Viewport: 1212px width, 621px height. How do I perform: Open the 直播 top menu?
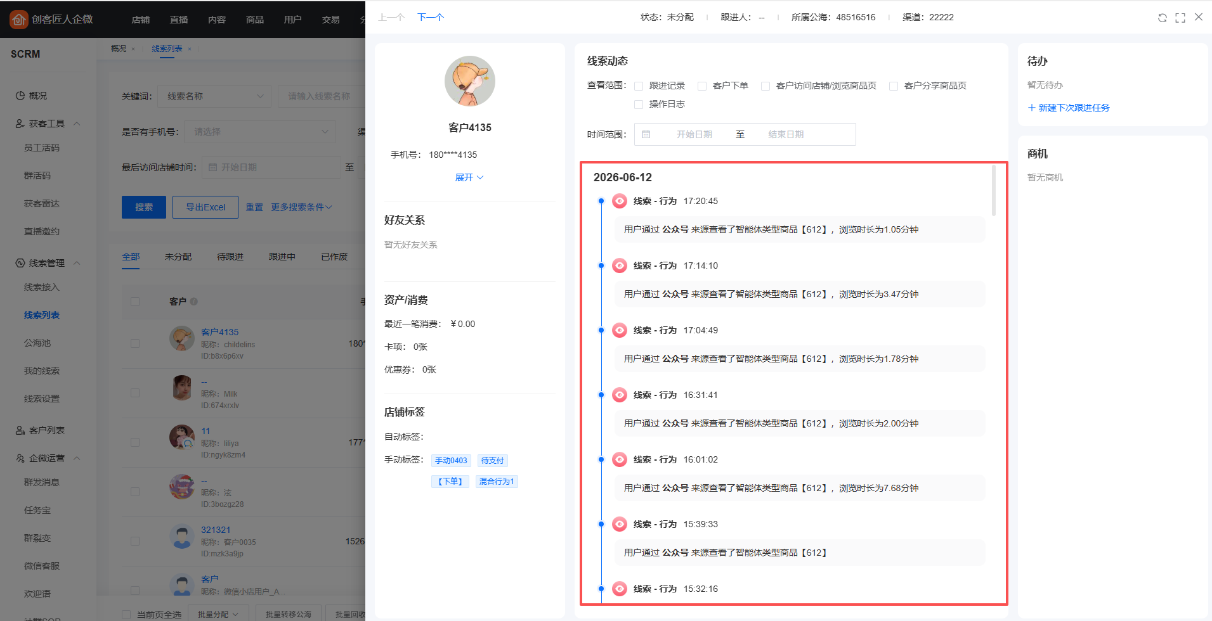[x=178, y=20]
